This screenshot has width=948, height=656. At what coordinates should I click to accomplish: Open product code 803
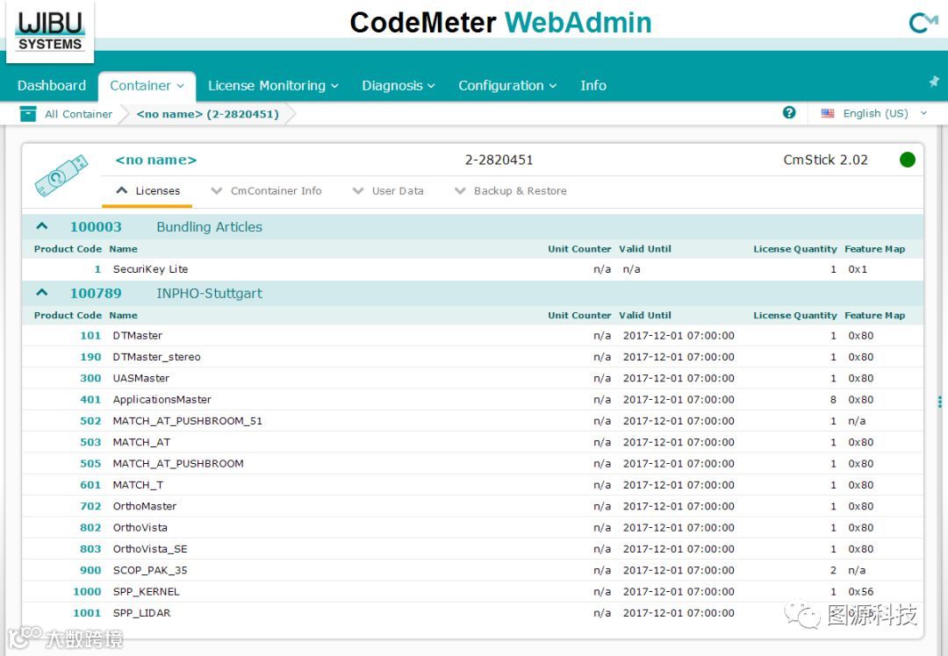click(x=90, y=549)
